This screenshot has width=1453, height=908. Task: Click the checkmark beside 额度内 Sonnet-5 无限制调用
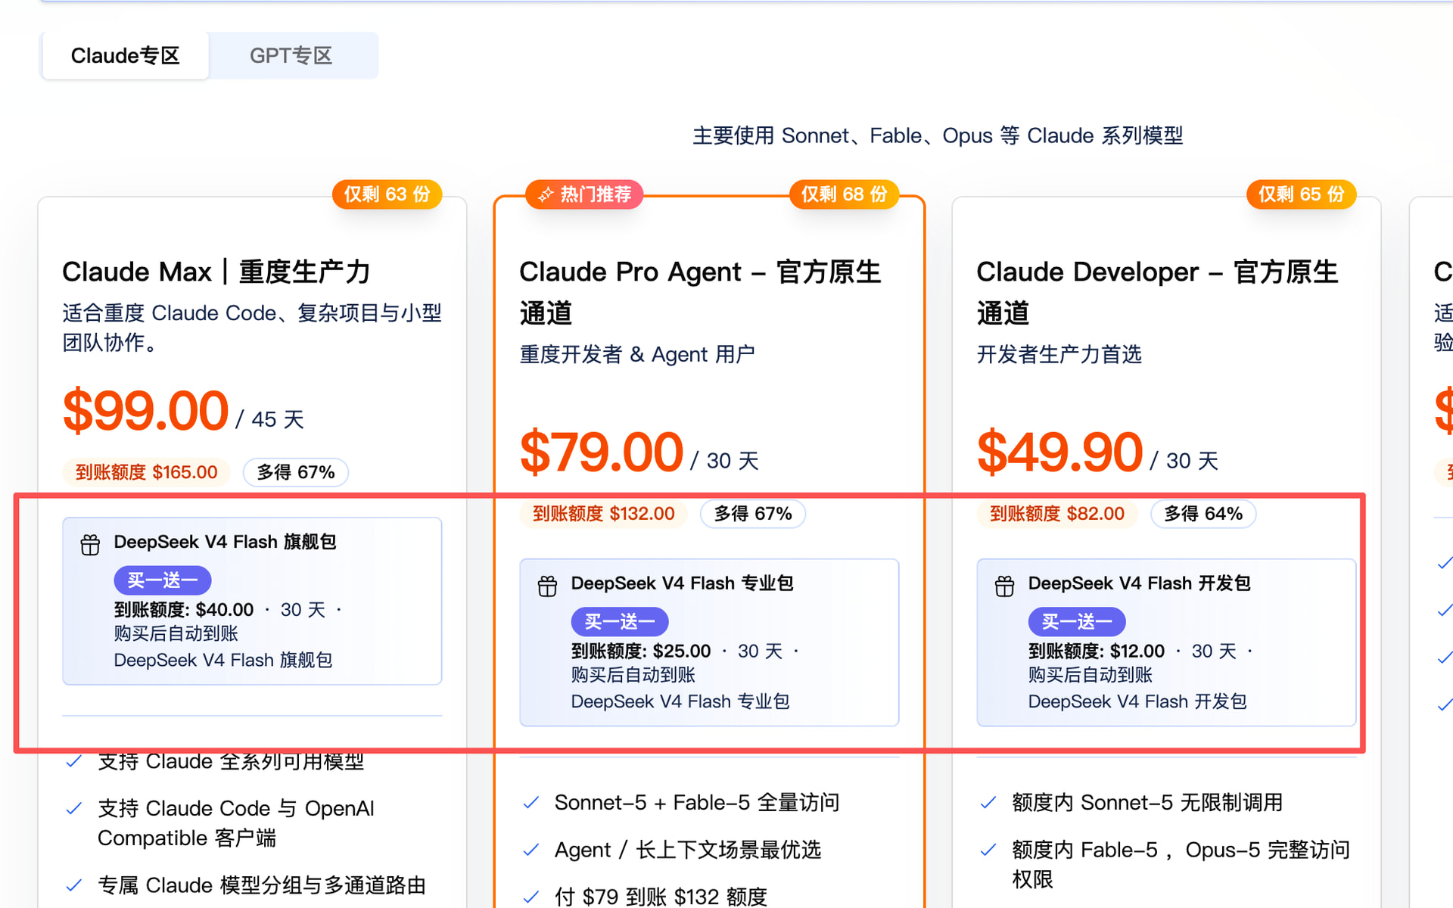988,803
